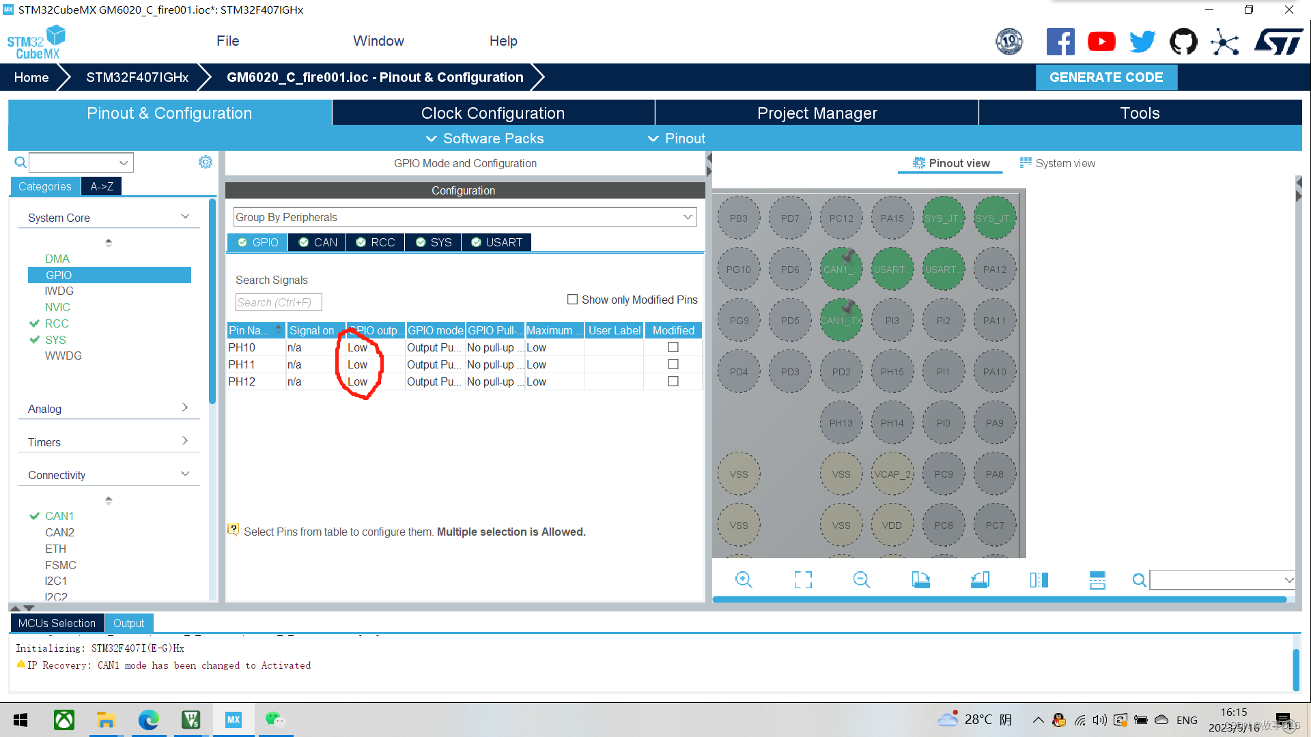
Task: Click the pin search magnifier icon
Action: point(1139,580)
